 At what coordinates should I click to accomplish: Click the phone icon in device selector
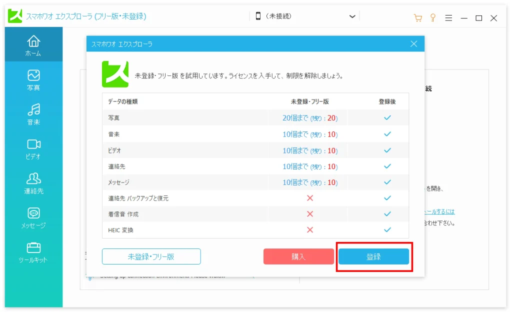pyautogui.click(x=258, y=16)
